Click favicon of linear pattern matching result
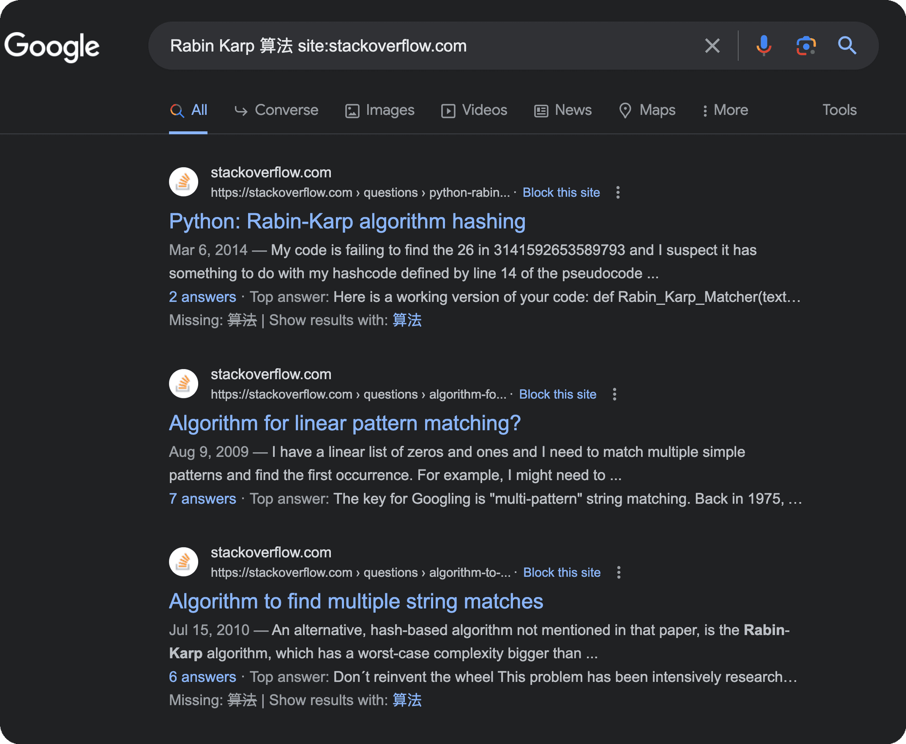 coord(184,383)
